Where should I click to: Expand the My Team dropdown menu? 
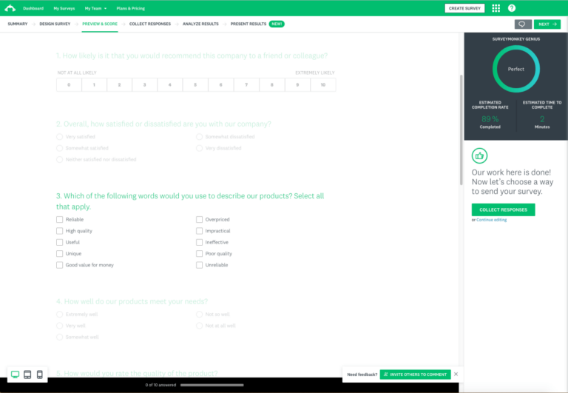click(x=95, y=8)
